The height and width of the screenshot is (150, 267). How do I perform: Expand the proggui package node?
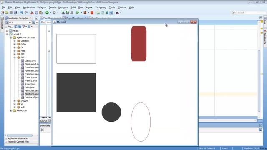pyautogui.click(x=15, y=101)
